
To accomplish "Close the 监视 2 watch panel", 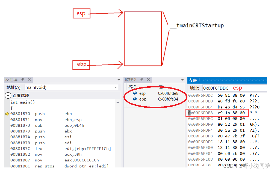I will tap(148, 79).
